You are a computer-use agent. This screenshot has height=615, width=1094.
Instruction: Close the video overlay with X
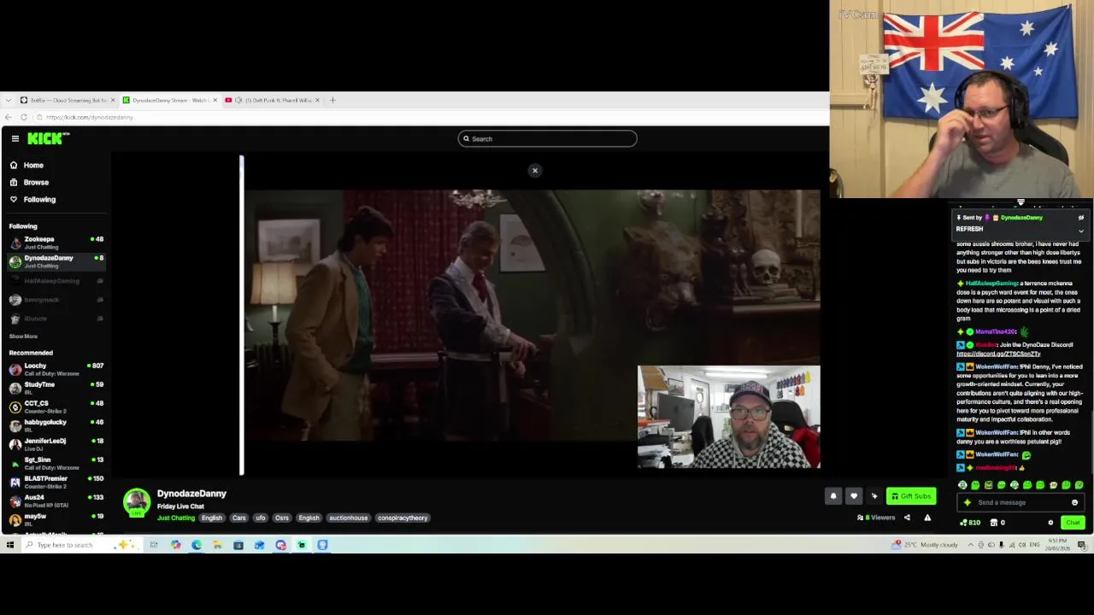click(535, 170)
